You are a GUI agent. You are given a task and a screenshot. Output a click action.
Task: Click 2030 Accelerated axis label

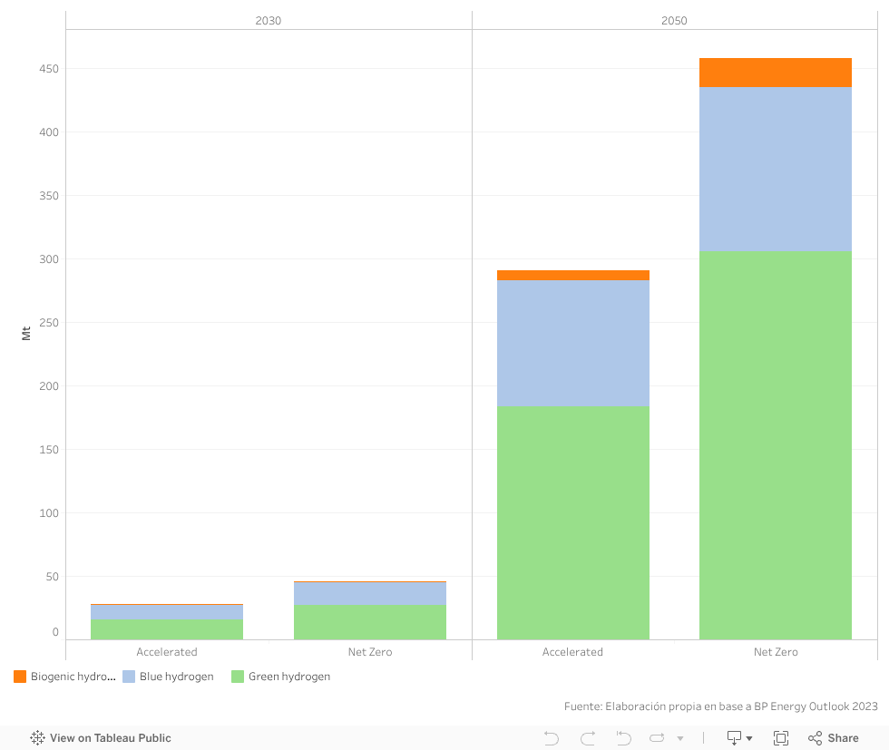167,652
